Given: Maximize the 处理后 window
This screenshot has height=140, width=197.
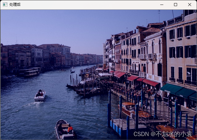Looking at the screenshot, I should [x=176, y=5].
